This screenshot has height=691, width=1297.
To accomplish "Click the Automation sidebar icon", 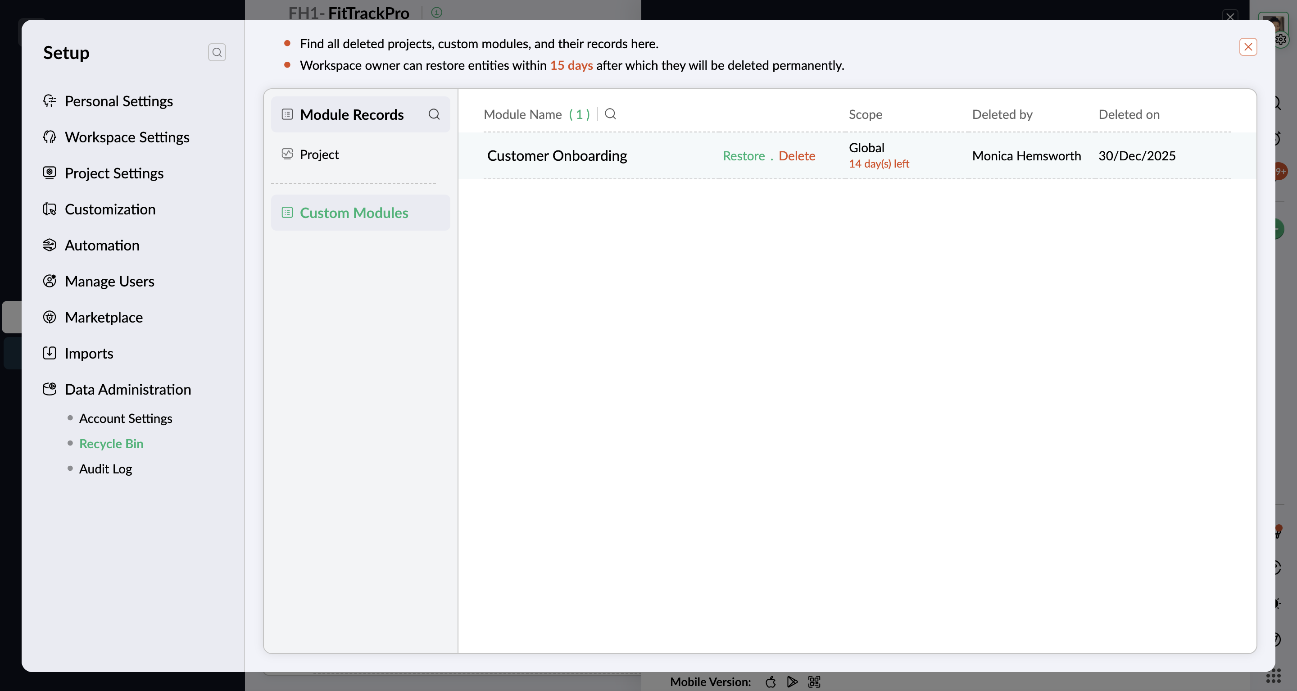I will tap(50, 245).
